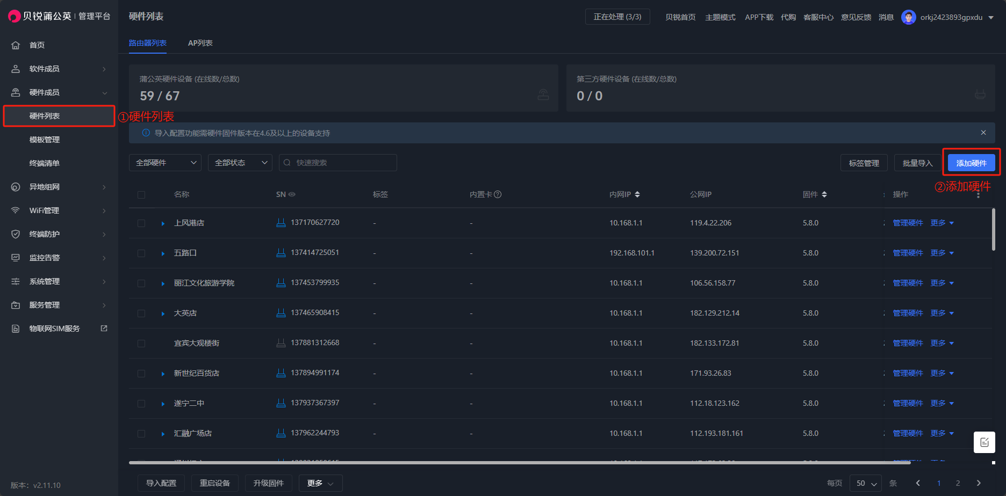Viewport: 1006px width, 496px height.
Task: Type in the 快速搜索 search field
Action: [343, 163]
